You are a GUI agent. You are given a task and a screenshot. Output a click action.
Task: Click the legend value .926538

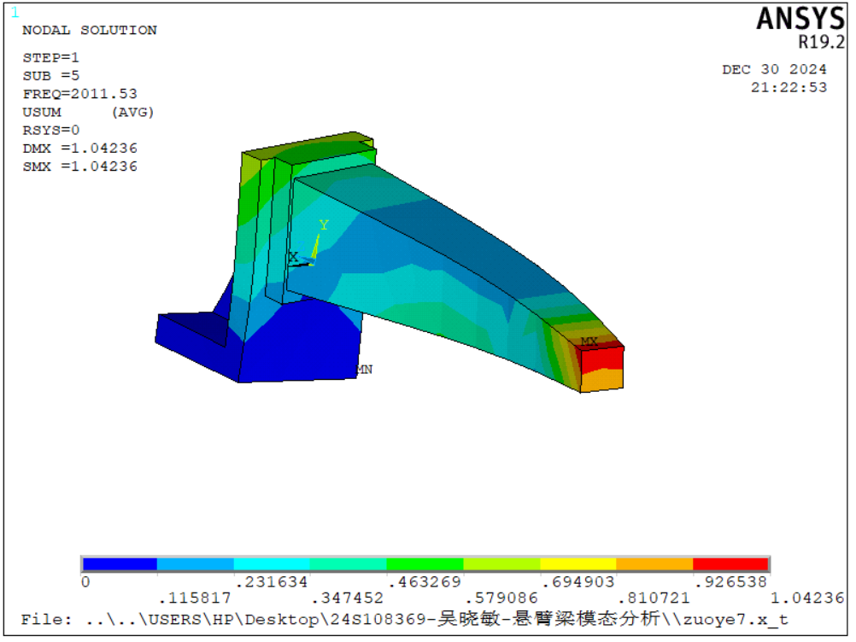tap(731, 582)
